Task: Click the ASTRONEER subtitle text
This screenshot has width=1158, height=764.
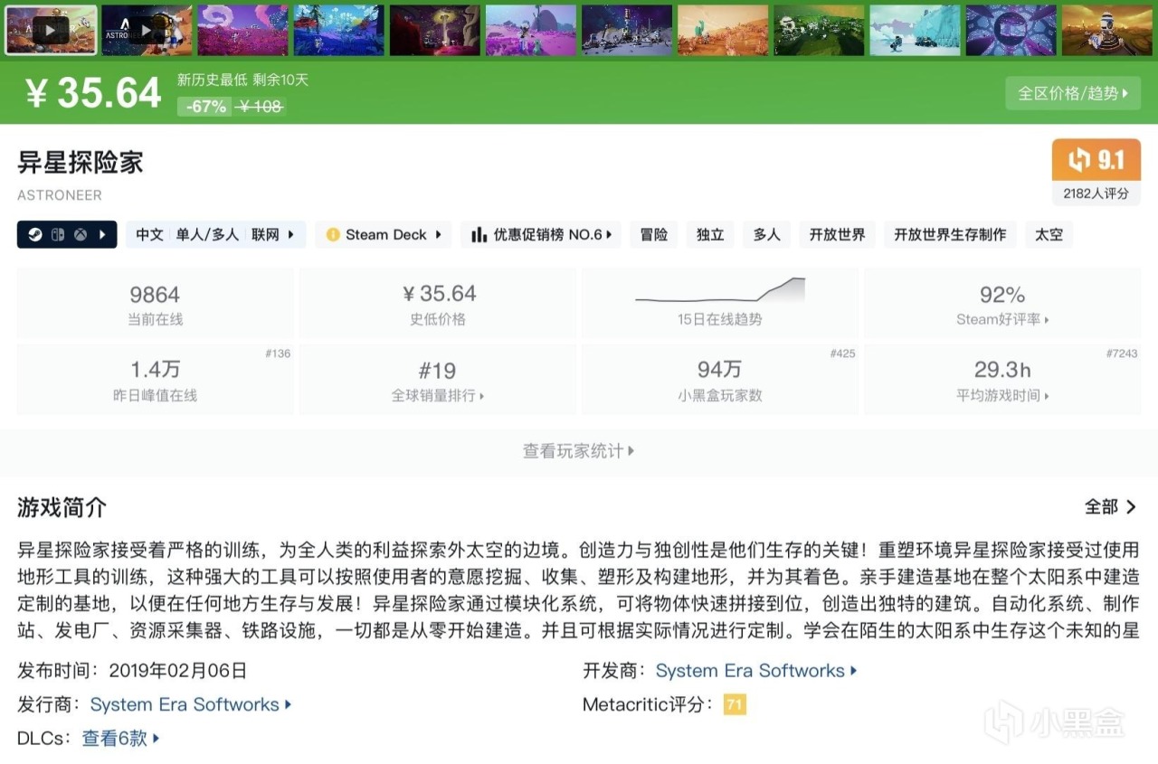Action: 60,195
